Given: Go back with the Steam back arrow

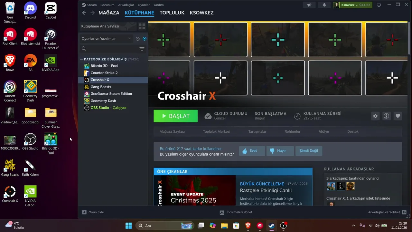Looking at the screenshot, I should pos(84,13).
